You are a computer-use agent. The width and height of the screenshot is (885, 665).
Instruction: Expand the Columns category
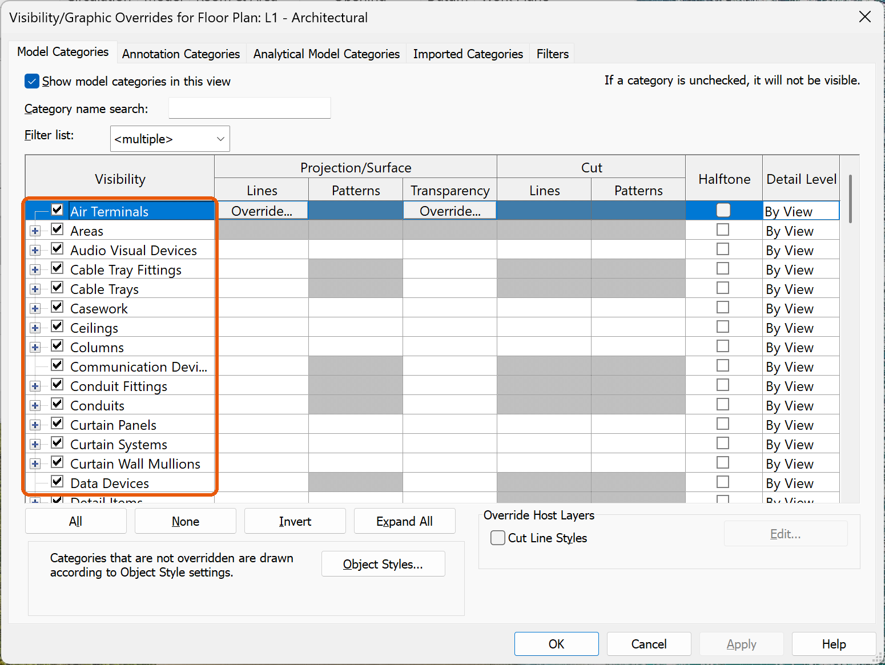[35, 348]
